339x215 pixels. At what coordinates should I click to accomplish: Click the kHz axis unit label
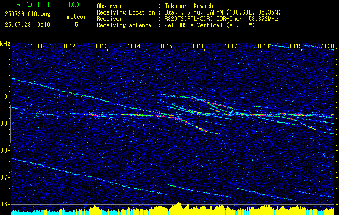pyautogui.click(x=5, y=44)
